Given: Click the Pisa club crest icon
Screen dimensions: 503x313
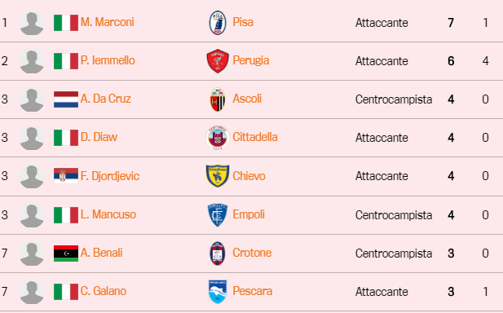Looking at the screenshot, I should click(x=218, y=23).
